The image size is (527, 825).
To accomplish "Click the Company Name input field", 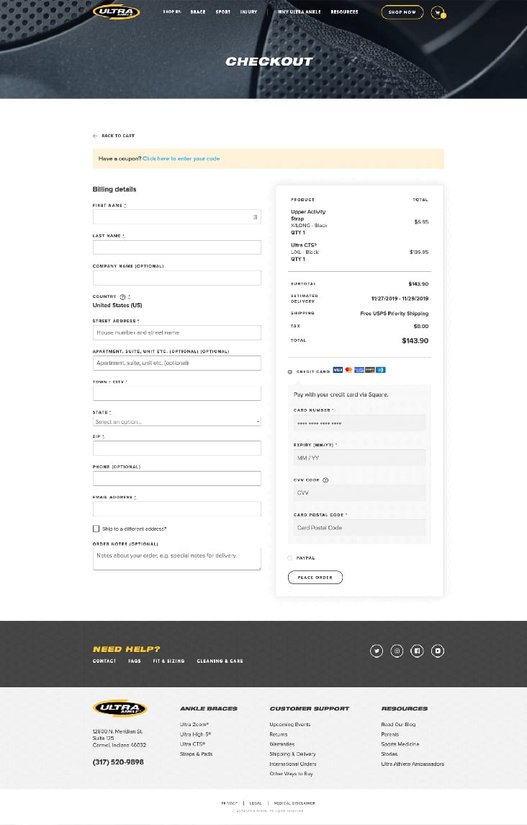I will (x=177, y=278).
